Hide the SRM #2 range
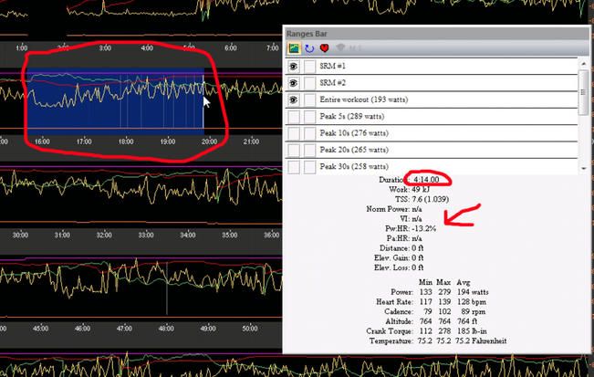Image resolution: width=594 pixels, height=377 pixels. click(x=295, y=83)
